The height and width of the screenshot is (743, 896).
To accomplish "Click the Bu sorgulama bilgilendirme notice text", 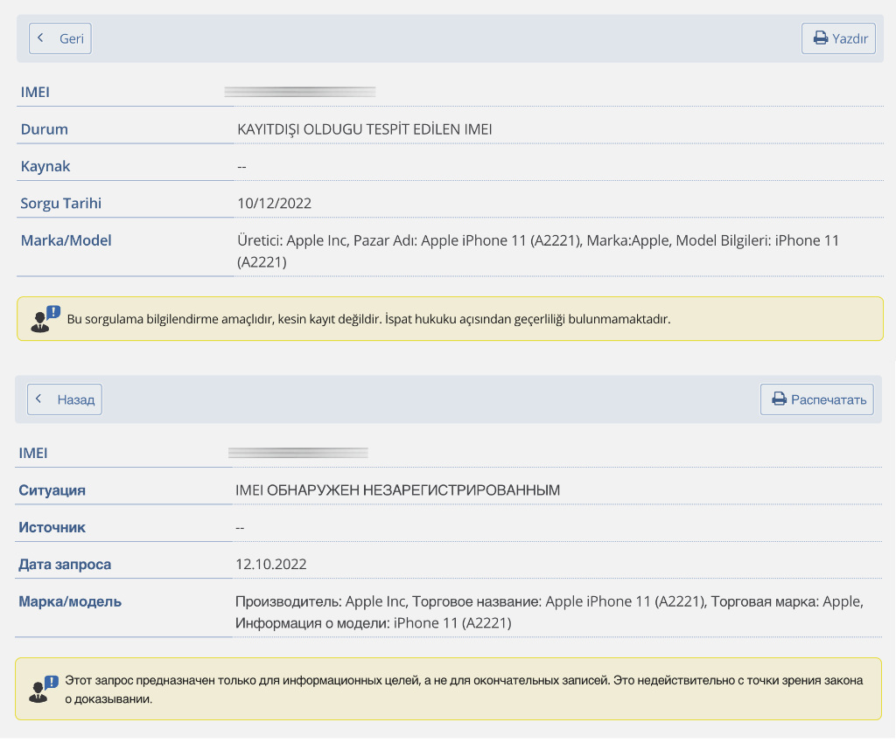I will tap(368, 320).
